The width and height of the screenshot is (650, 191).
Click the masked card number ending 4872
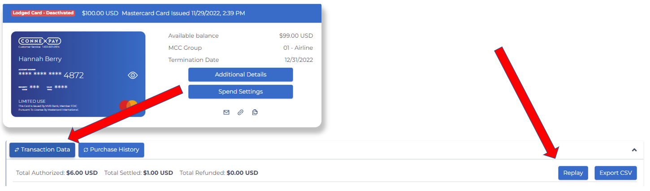coord(51,75)
